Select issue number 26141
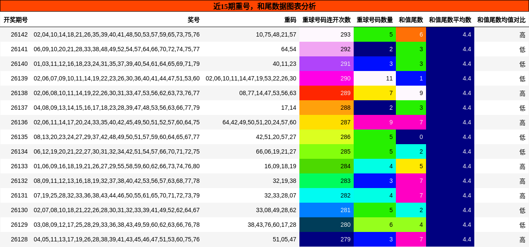 coord(19,49)
